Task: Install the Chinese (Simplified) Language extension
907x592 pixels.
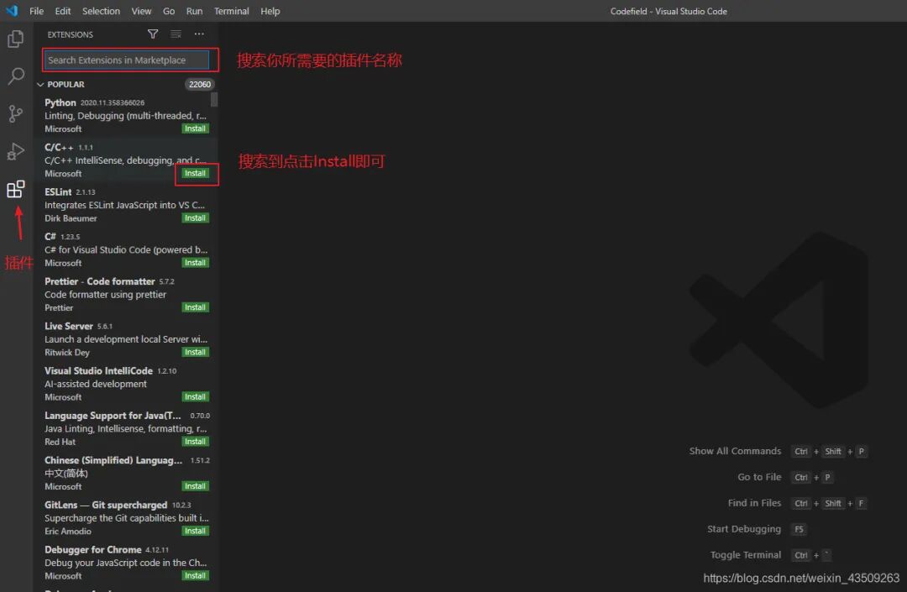Action: pyautogui.click(x=195, y=486)
